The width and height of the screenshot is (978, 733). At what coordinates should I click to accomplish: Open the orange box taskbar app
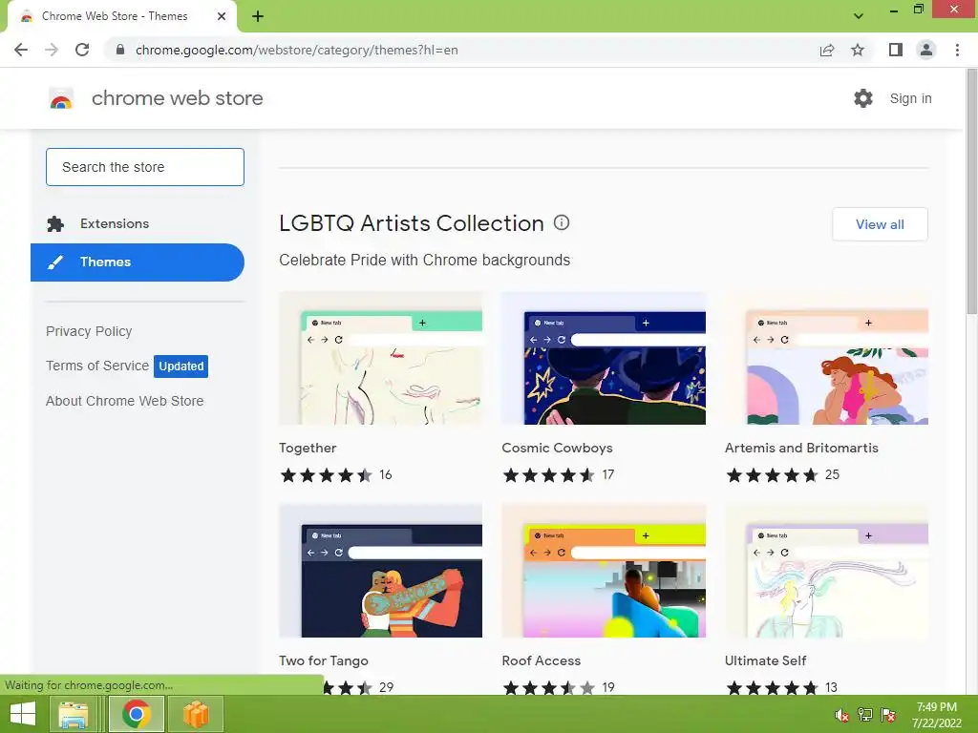point(196,714)
